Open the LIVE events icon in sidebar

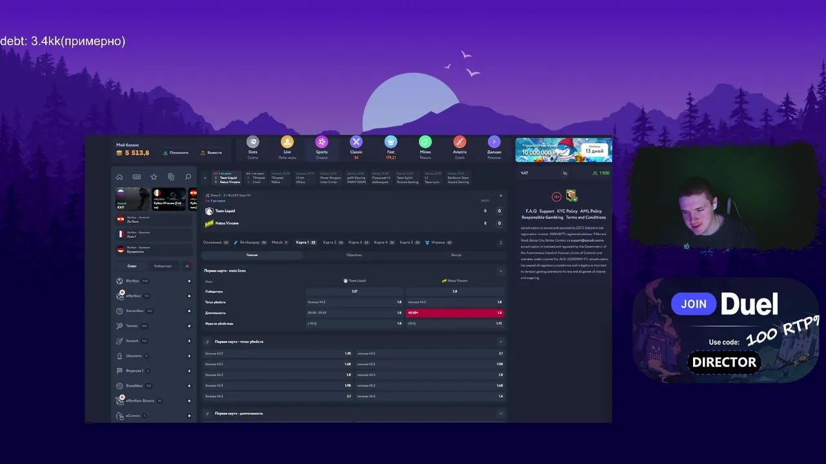point(137,177)
